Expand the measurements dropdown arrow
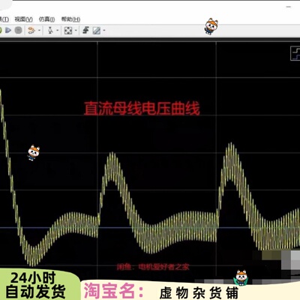 tap(104, 31)
